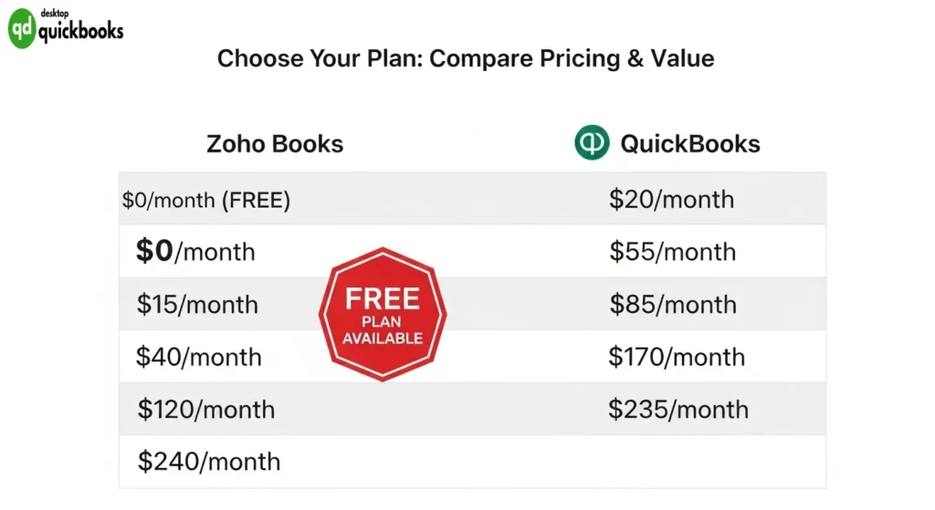
Task: Click the page title Choose Your Plan
Action: (x=466, y=59)
